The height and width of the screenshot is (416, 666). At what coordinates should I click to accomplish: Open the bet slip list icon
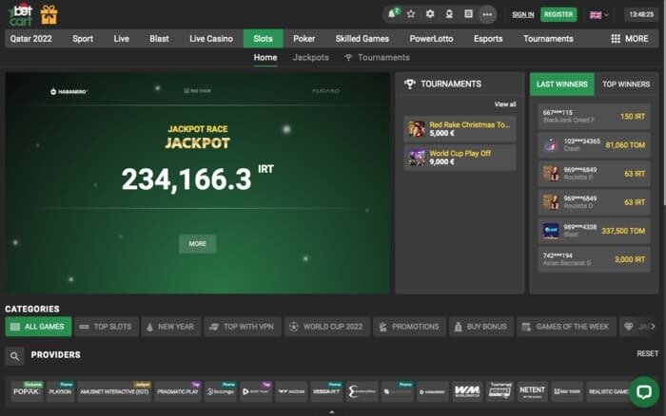point(468,14)
